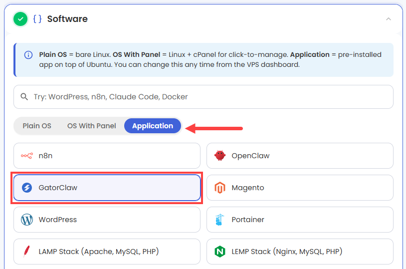Image resolution: width=406 pixels, height=269 pixels.
Task: Select the GatorClaw application card
Action: 107,188
